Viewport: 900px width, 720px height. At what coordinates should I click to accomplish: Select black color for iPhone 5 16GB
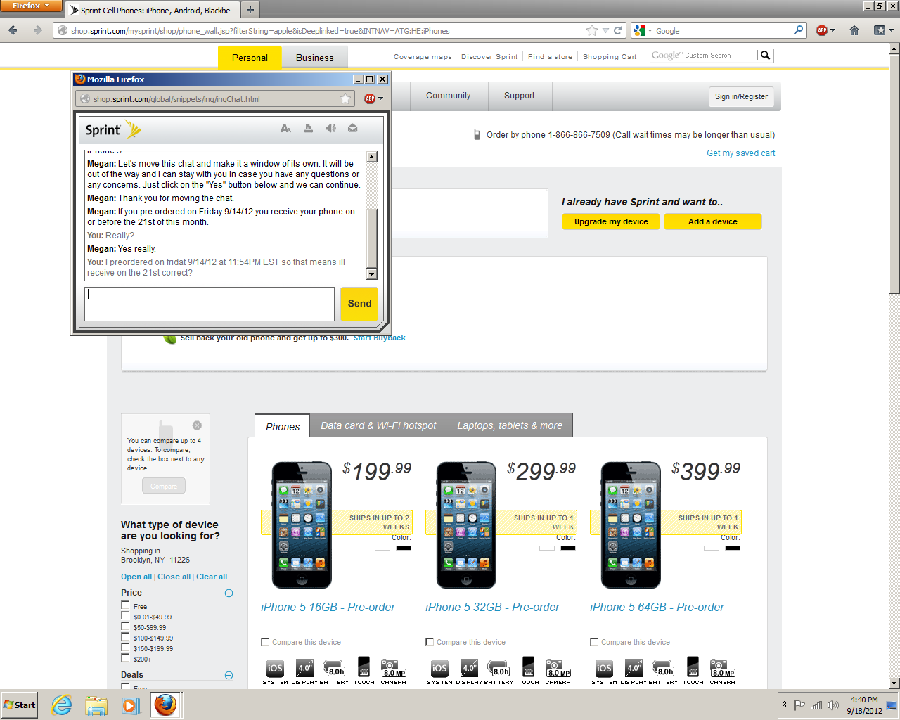tap(404, 548)
